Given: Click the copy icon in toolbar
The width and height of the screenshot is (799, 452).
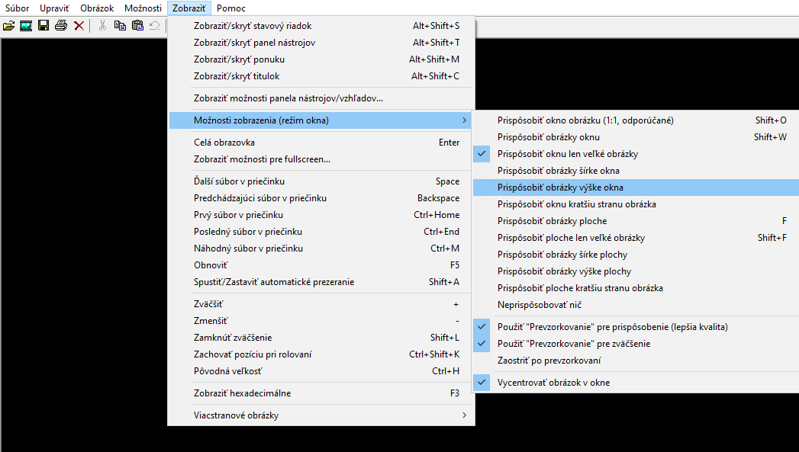Looking at the screenshot, I should click(x=120, y=26).
